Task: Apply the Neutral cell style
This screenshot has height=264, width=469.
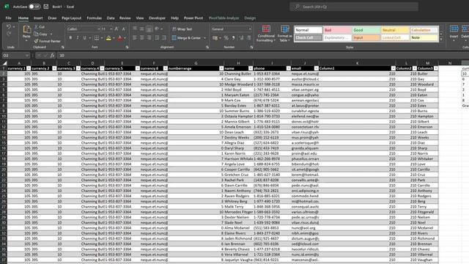Action: [x=395, y=30]
